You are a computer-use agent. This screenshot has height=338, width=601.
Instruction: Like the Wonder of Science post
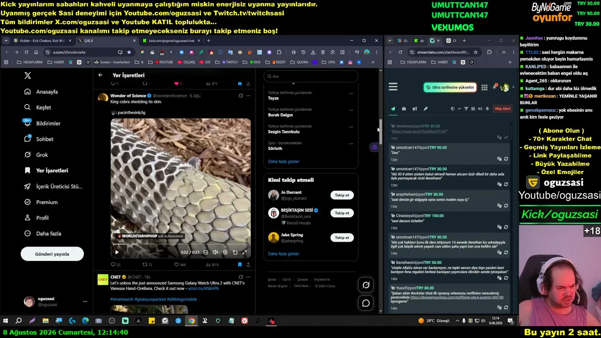click(179, 265)
